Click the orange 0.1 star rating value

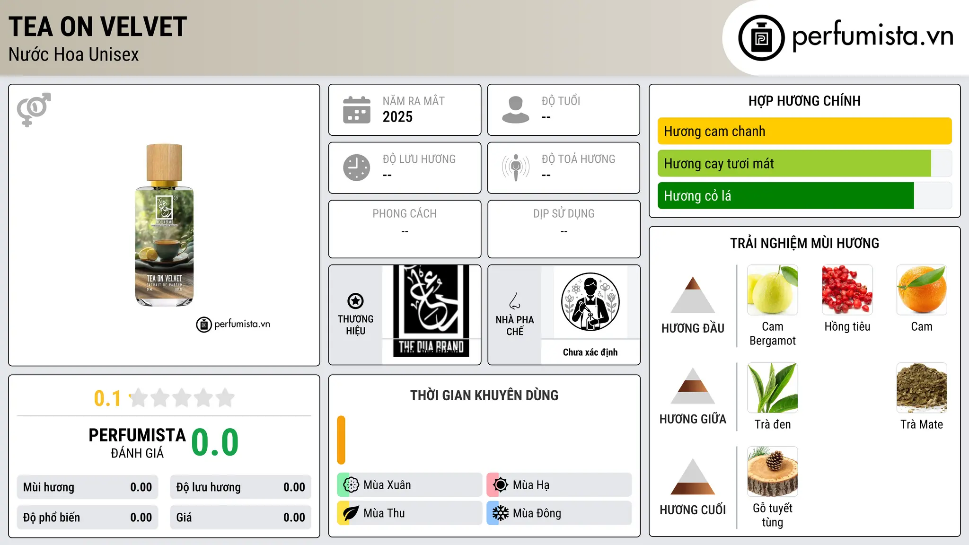coord(107,398)
